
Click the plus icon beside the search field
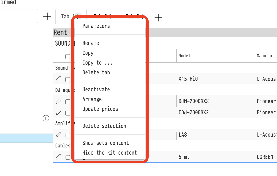pos(47,17)
